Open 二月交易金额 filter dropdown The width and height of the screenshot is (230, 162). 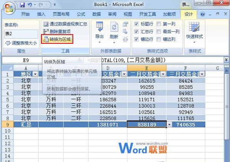163,74
